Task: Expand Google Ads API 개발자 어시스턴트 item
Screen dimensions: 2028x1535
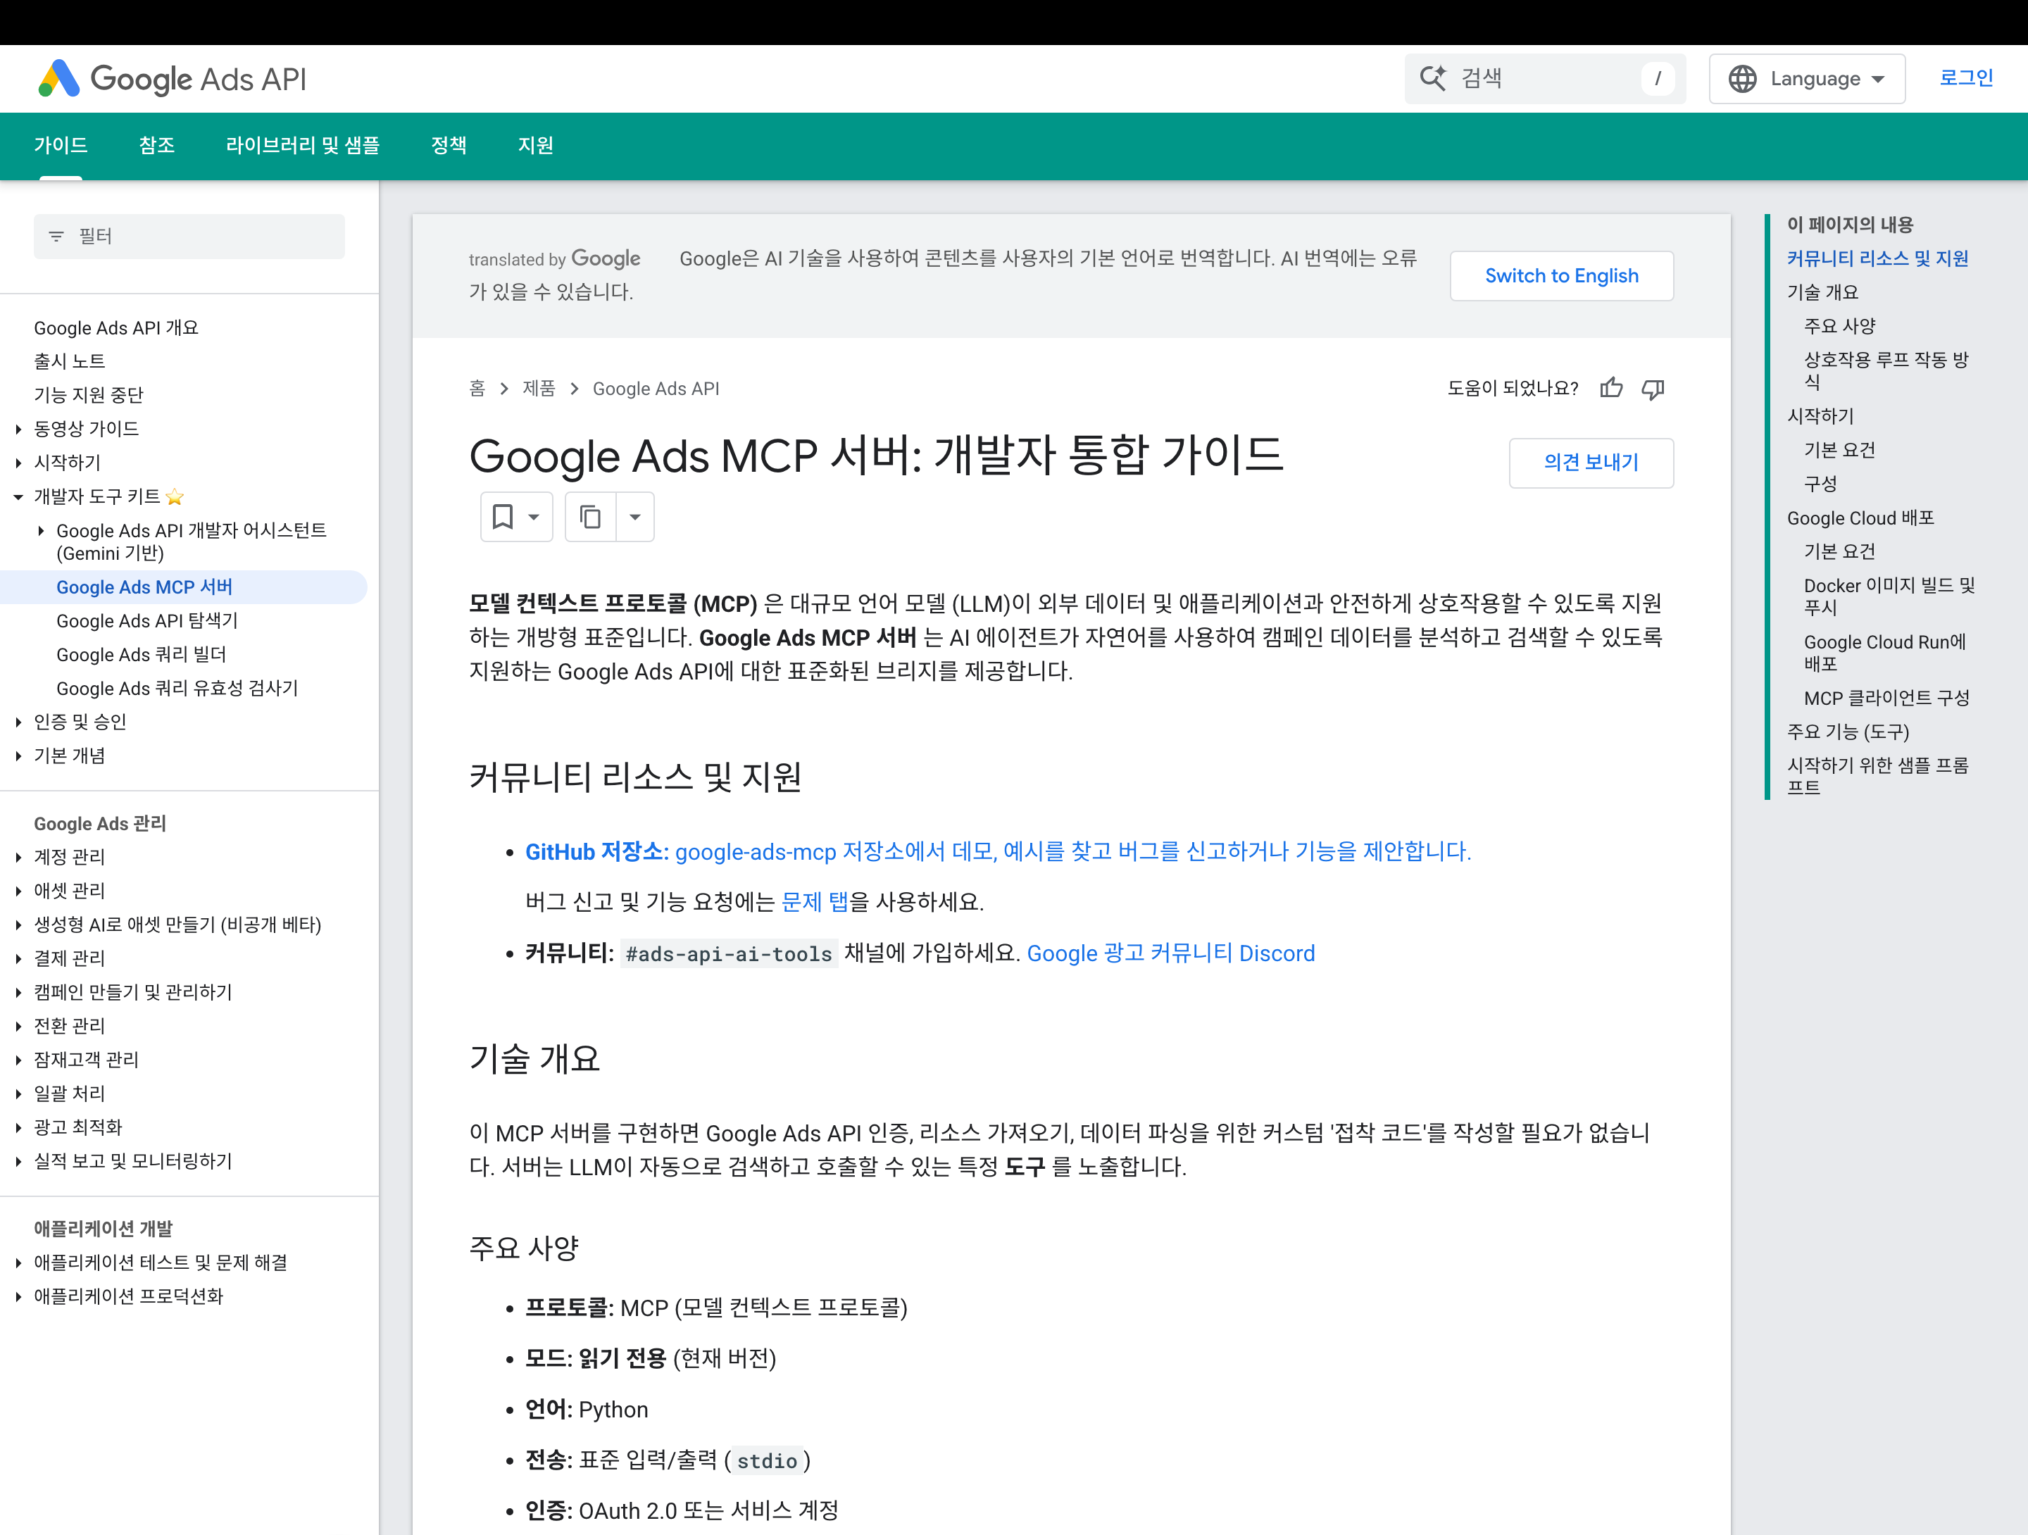Action: coord(42,531)
